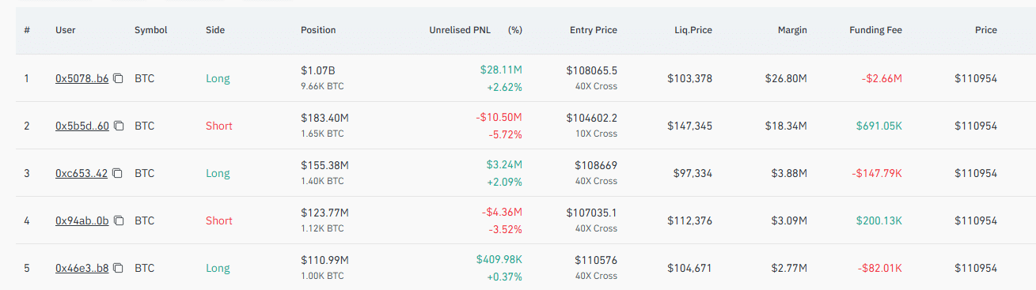Sort by Position column header
Screen dimensions: 1036x290
[318, 30]
